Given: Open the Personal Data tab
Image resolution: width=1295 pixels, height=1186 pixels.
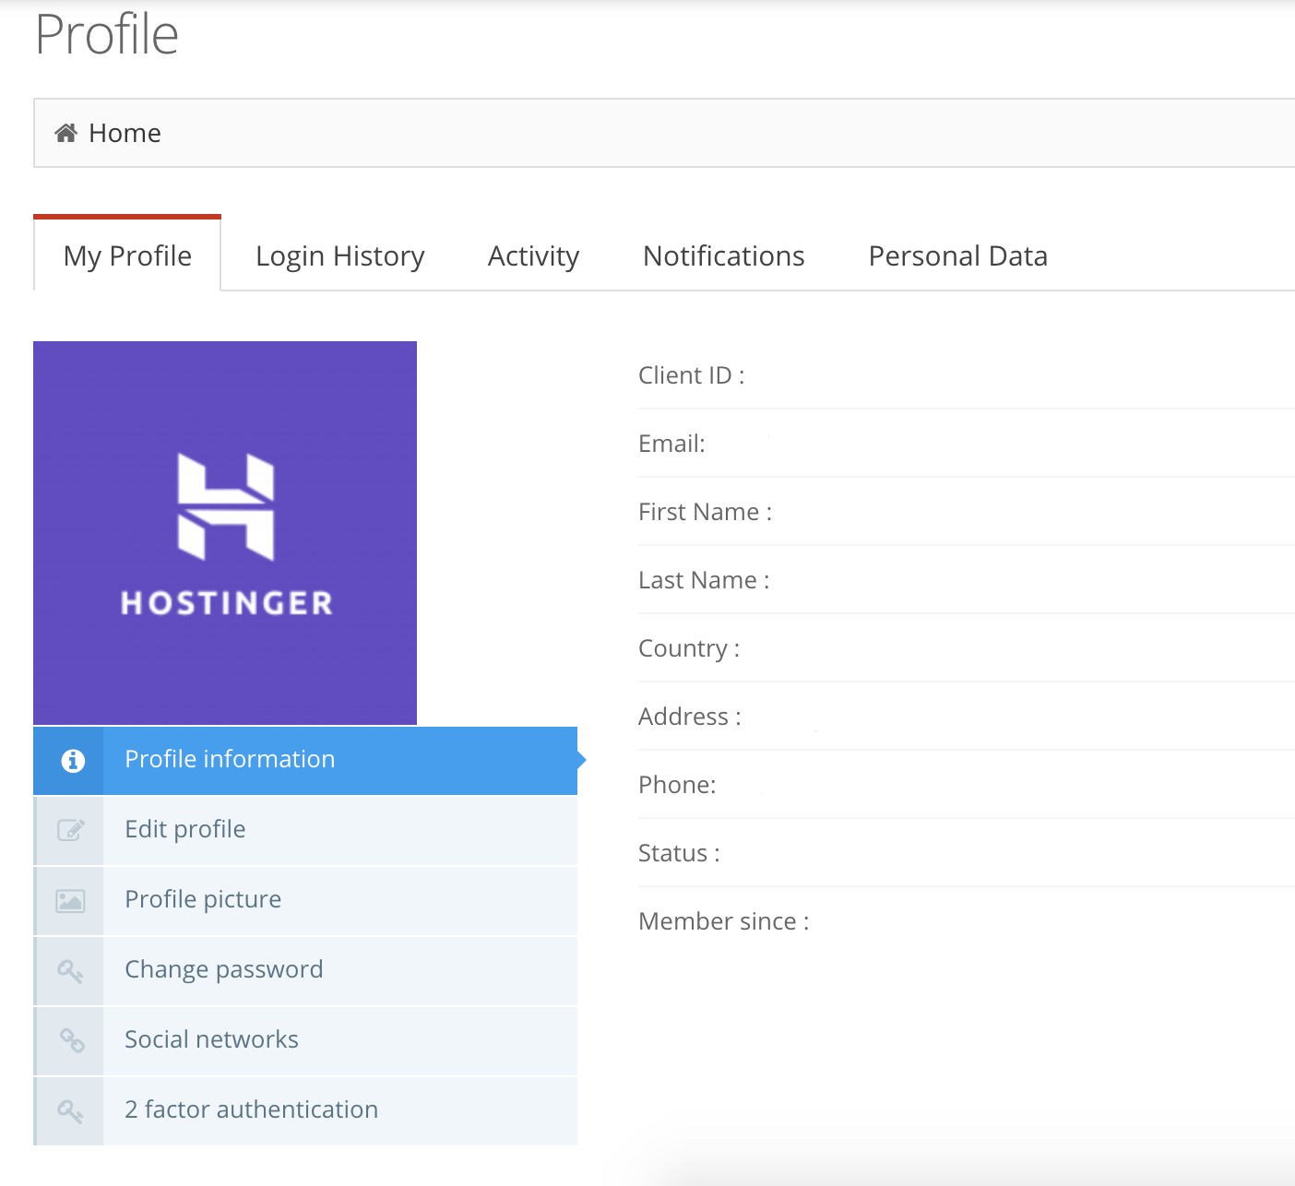Looking at the screenshot, I should coord(957,255).
